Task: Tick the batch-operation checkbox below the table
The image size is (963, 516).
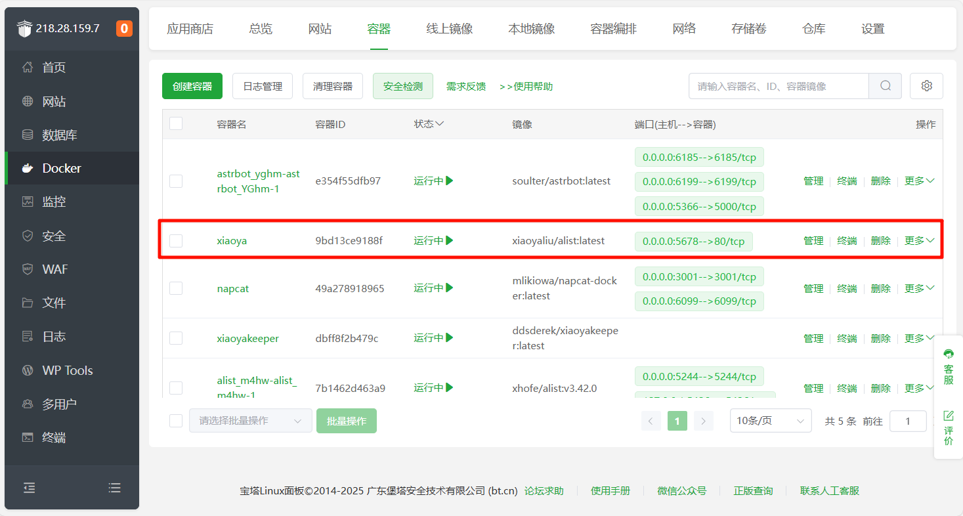Action: pos(176,421)
